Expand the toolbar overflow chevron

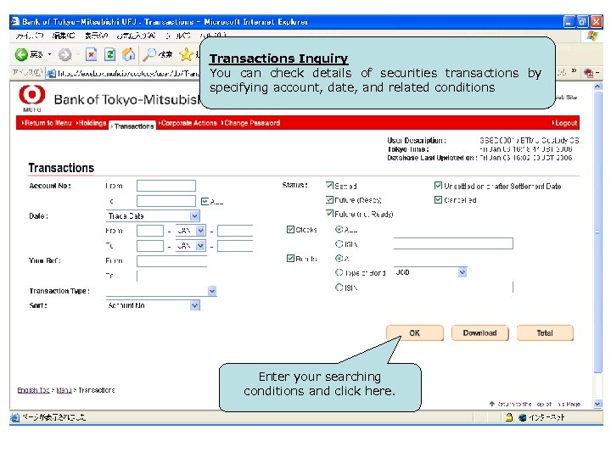pyautogui.click(x=574, y=71)
